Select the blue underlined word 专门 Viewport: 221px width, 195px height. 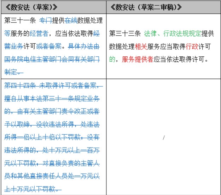coord(45,20)
